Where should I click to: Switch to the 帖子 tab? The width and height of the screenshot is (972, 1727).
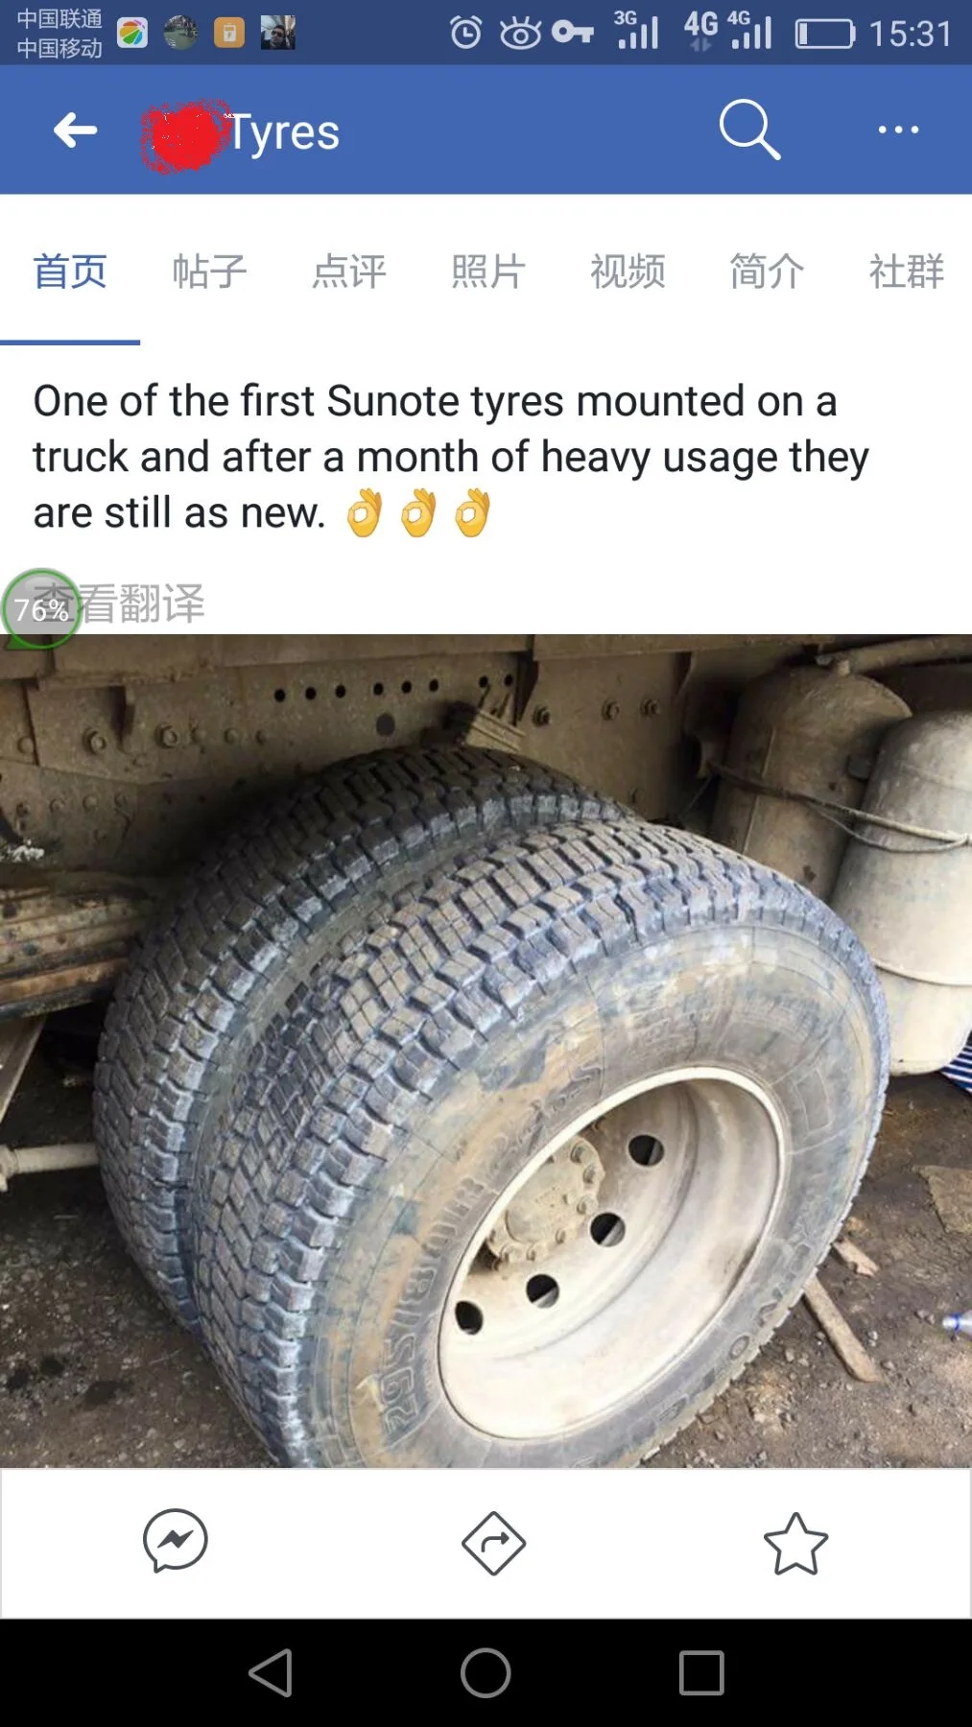[210, 272]
